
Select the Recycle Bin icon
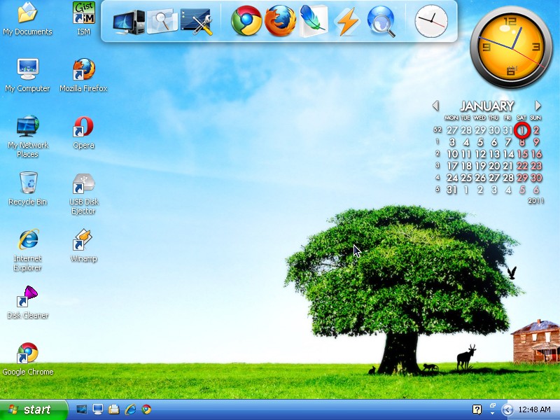coord(27,188)
